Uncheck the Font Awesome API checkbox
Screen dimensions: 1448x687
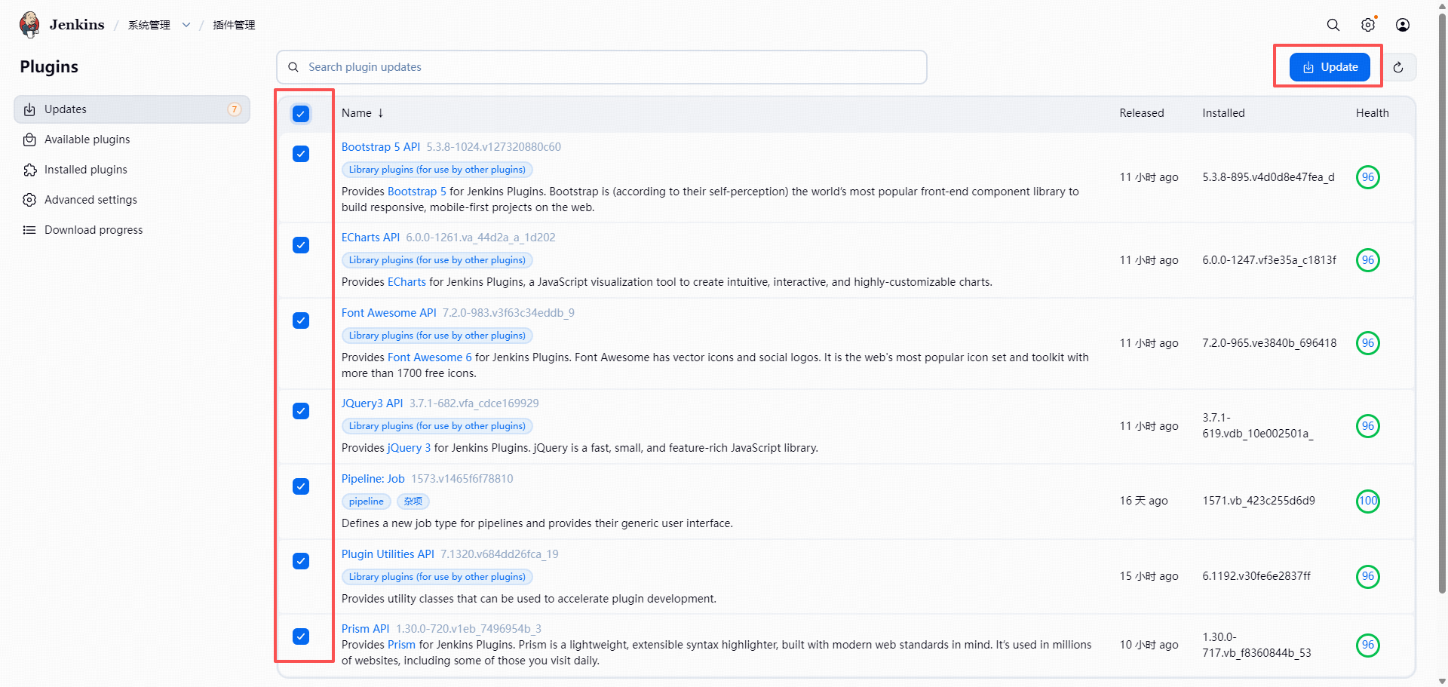pos(301,320)
